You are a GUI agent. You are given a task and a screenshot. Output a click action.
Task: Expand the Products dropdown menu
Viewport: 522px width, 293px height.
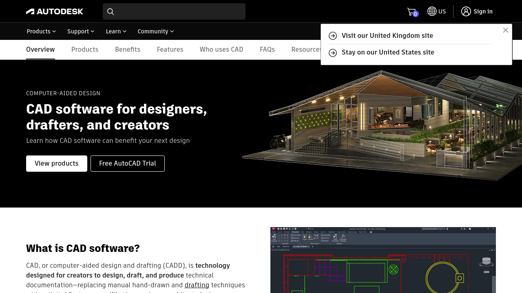41,31
